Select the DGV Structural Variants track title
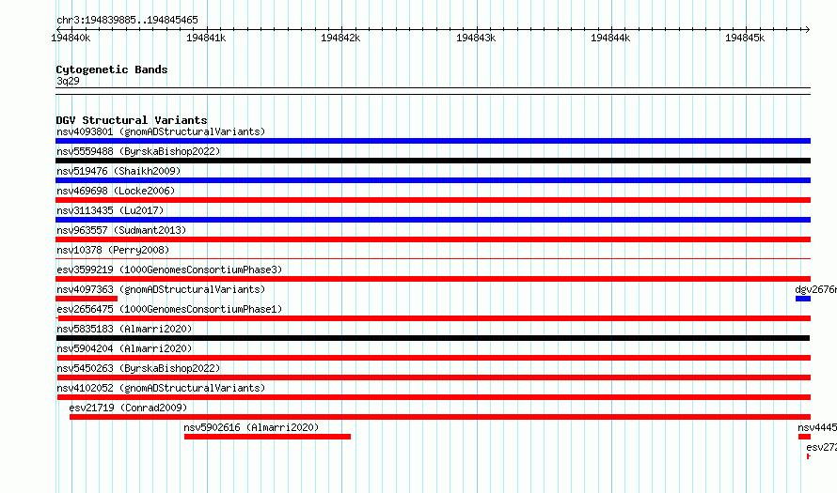This screenshot has width=837, height=493. pos(132,120)
